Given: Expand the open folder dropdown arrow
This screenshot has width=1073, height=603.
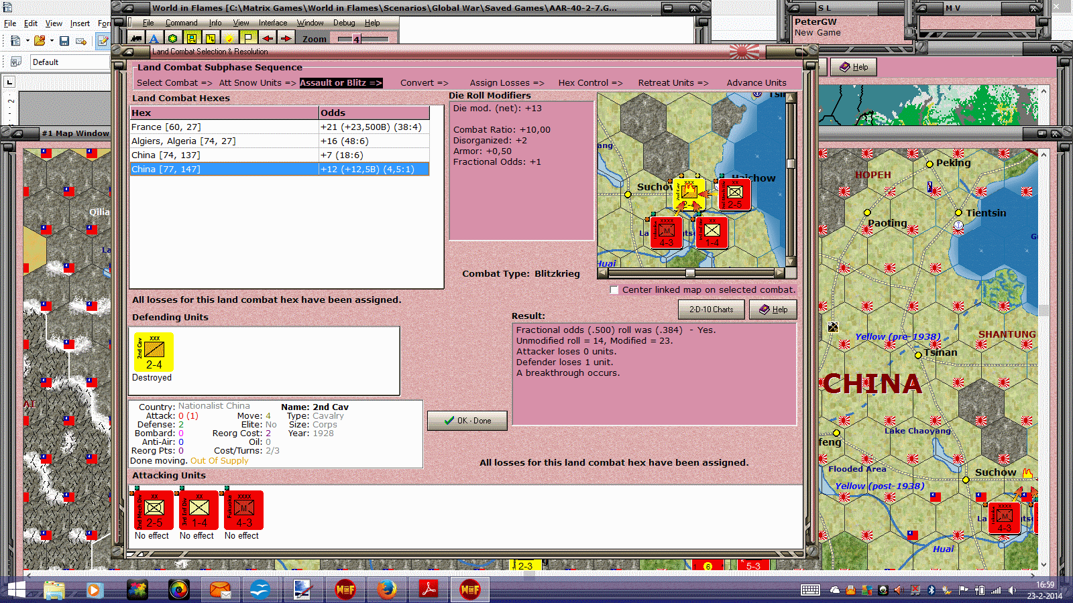Looking at the screenshot, I should [52, 41].
